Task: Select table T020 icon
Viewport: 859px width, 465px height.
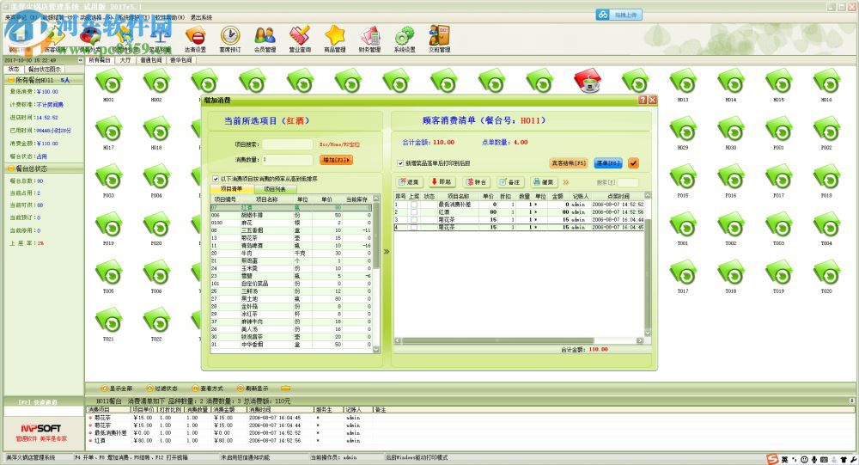Action: [826, 273]
